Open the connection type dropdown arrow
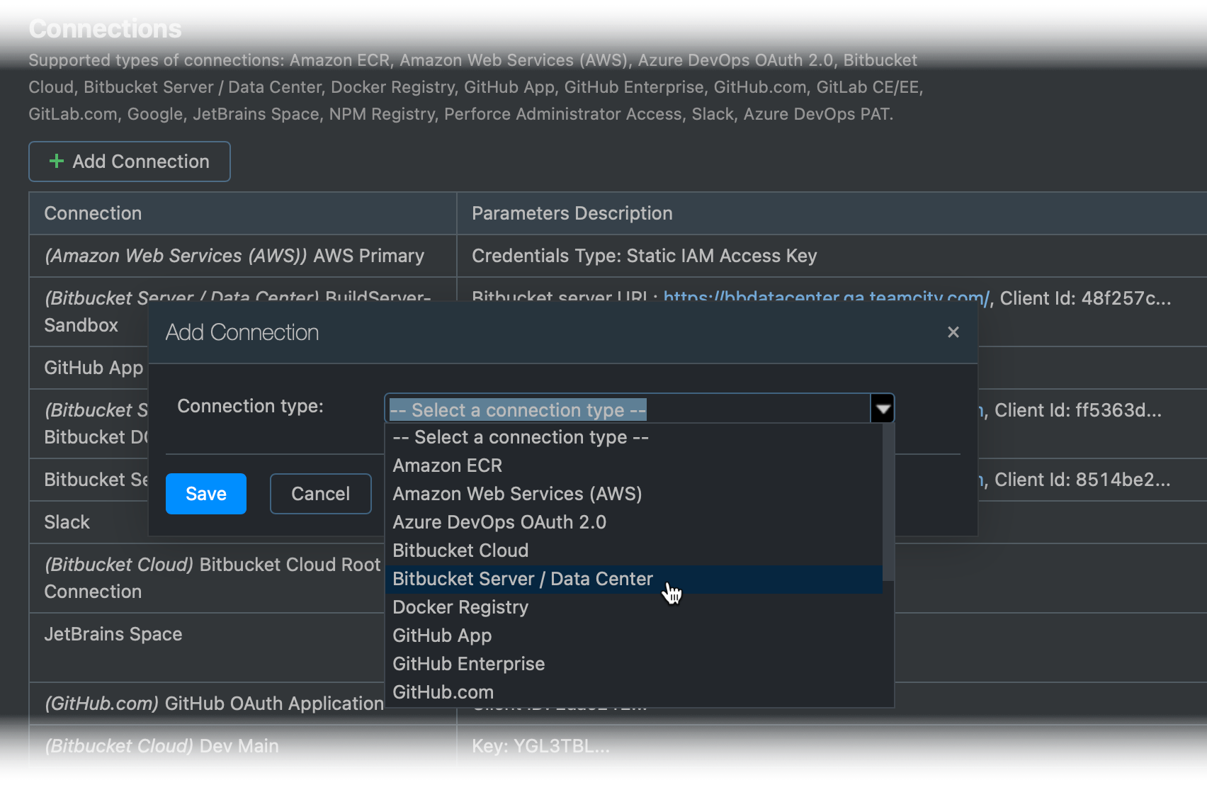 [882, 409]
